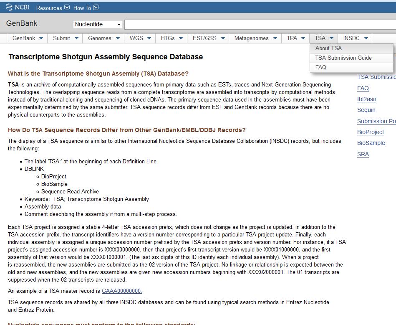Collapse the open TSA nav menu

pyautogui.click(x=324, y=38)
